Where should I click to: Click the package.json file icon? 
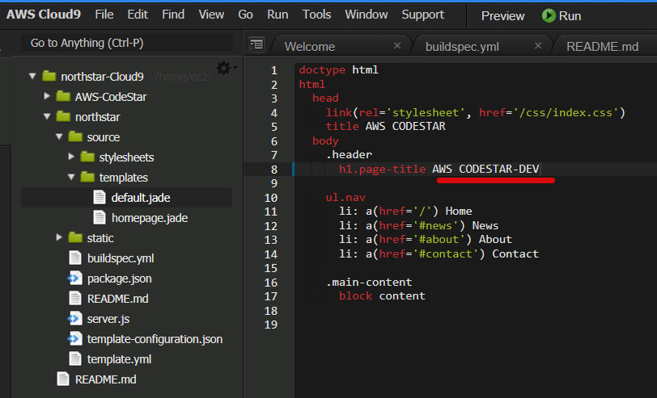75,278
